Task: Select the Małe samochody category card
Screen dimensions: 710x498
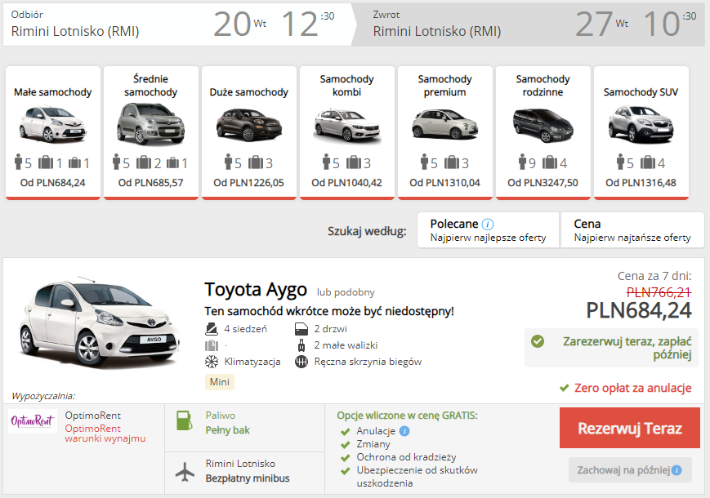Action: 53,132
